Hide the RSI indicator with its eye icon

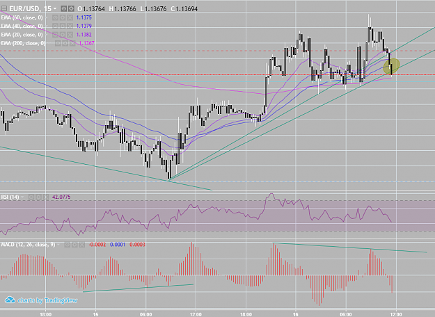(31, 197)
